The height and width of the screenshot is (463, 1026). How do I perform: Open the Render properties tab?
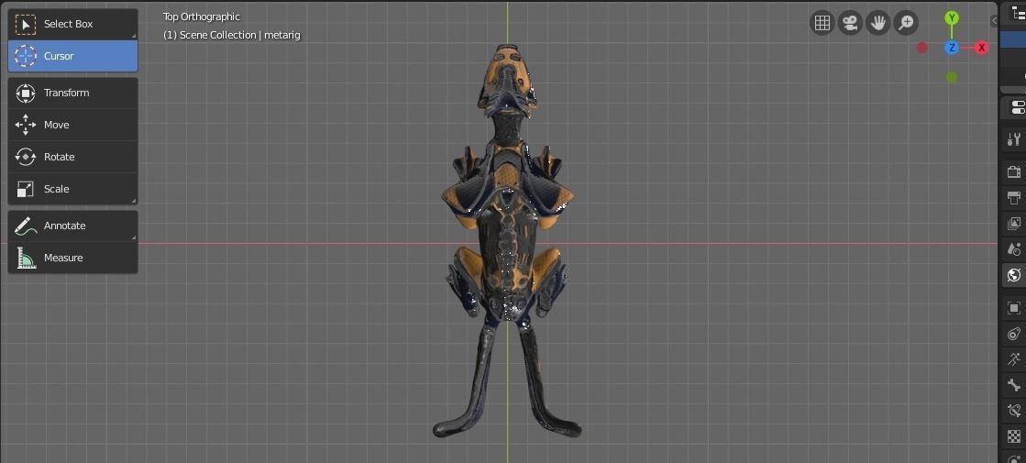(x=1014, y=171)
